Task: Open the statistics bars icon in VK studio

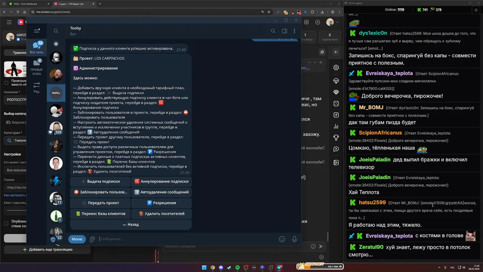Action: (x=336, y=126)
